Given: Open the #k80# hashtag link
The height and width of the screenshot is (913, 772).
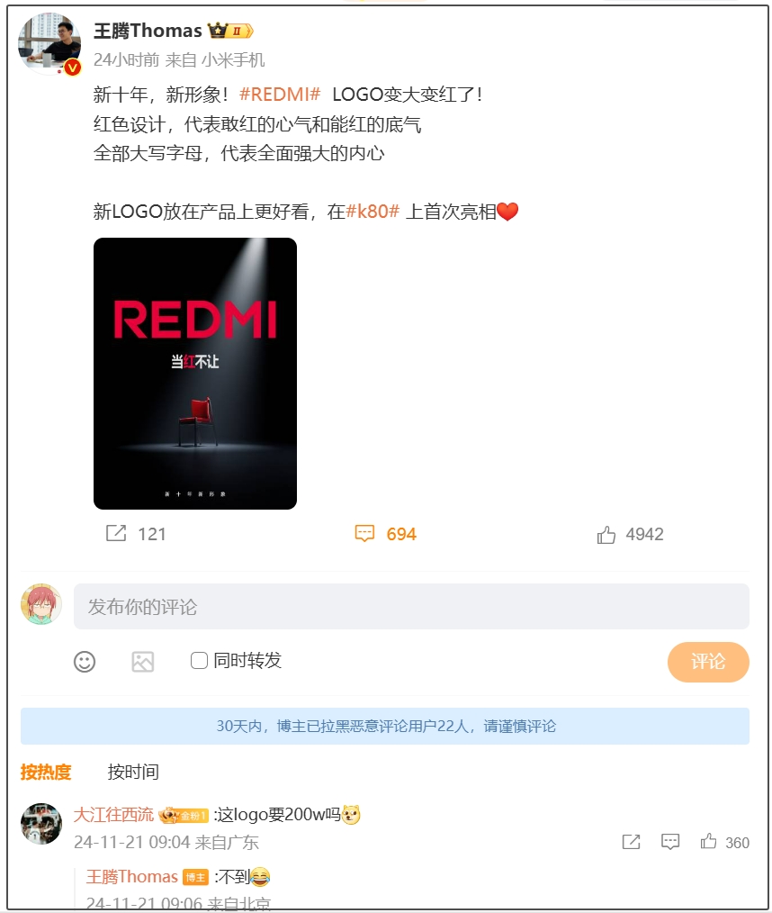Looking at the screenshot, I should click(373, 211).
